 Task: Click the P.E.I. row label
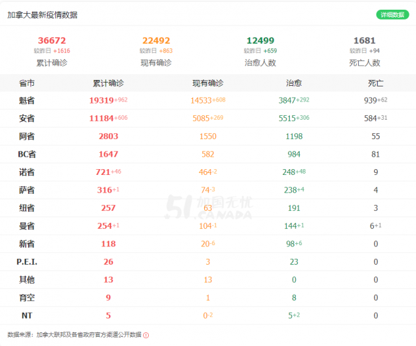click(x=27, y=262)
